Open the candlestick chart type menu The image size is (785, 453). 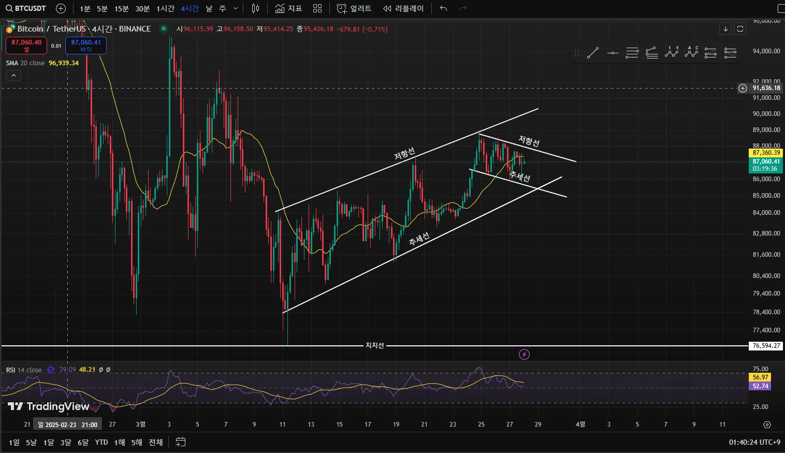point(255,8)
